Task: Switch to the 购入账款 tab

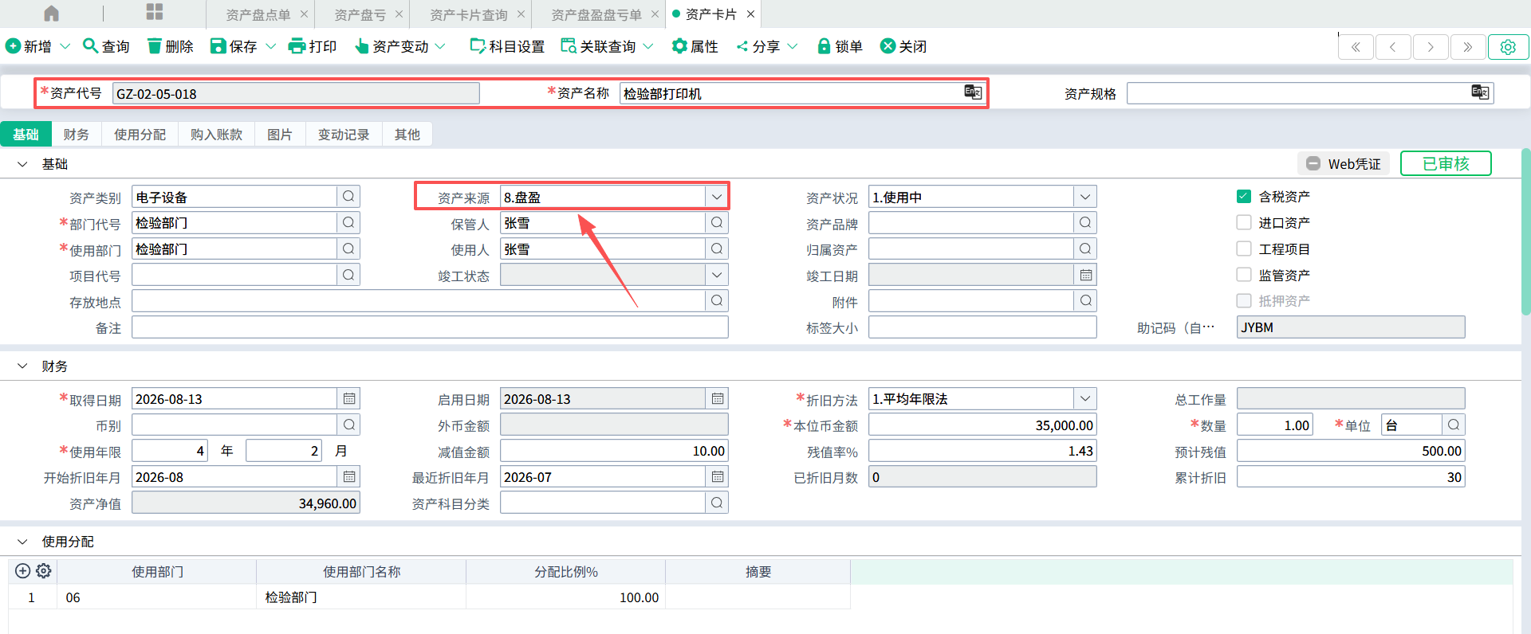Action: (216, 134)
